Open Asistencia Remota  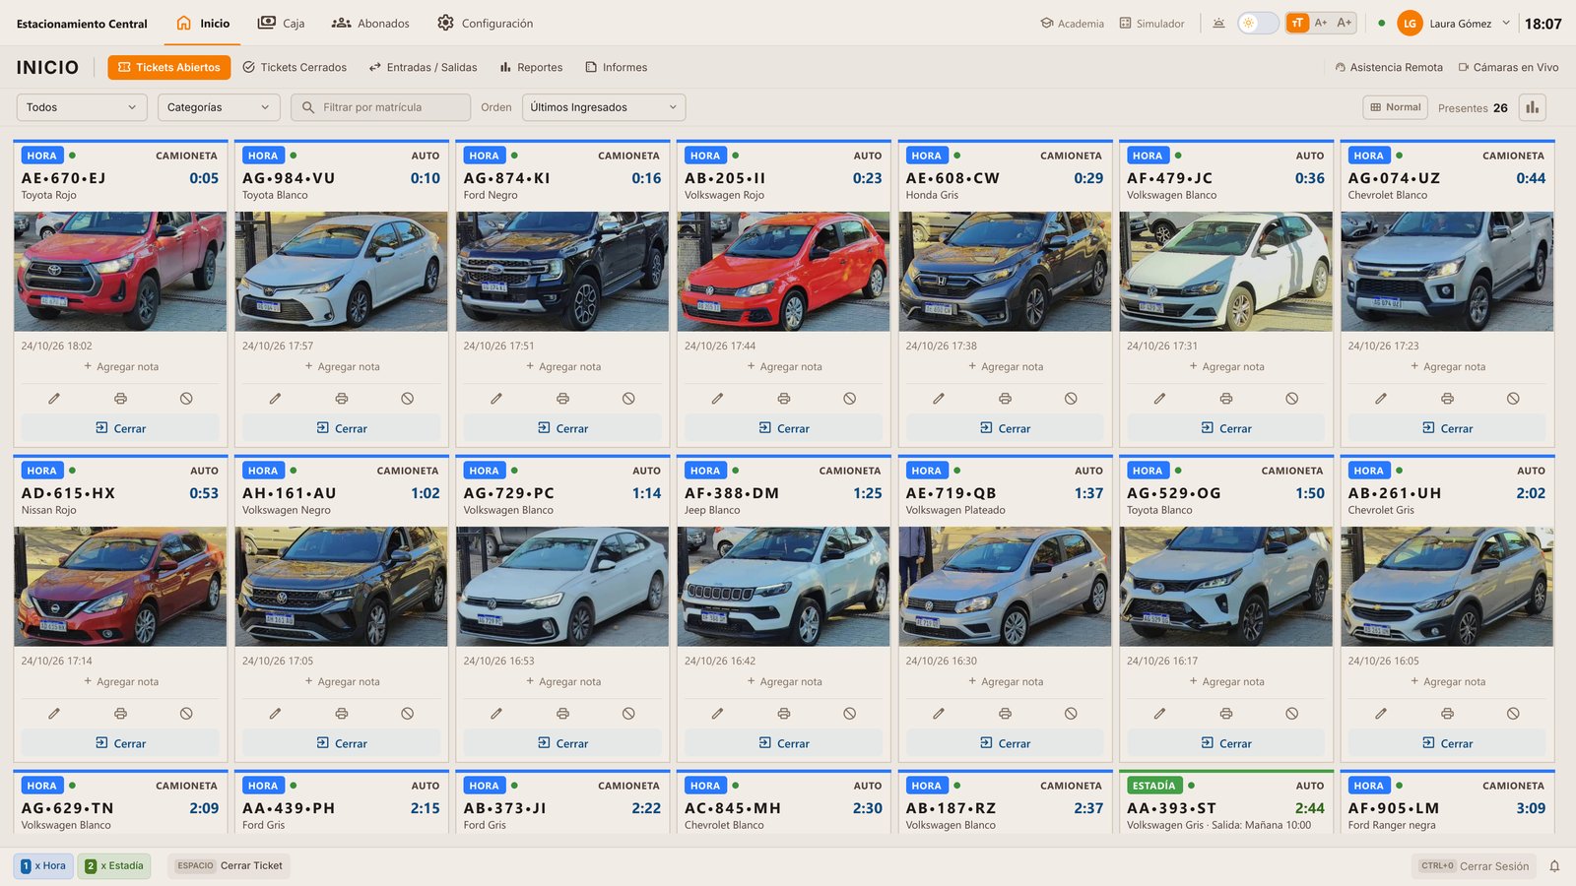tap(1389, 68)
